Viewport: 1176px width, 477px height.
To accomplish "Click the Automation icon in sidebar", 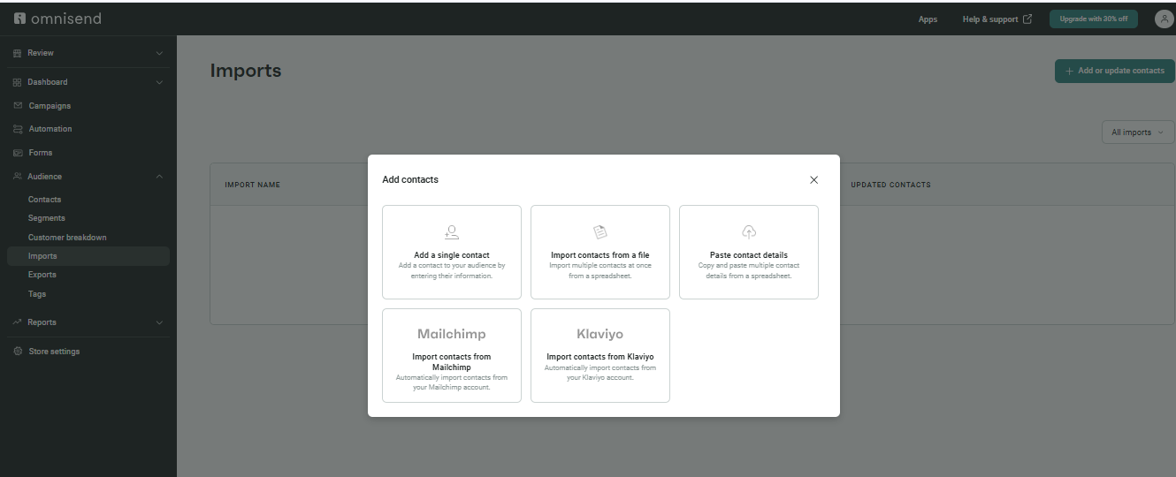I will [x=18, y=129].
